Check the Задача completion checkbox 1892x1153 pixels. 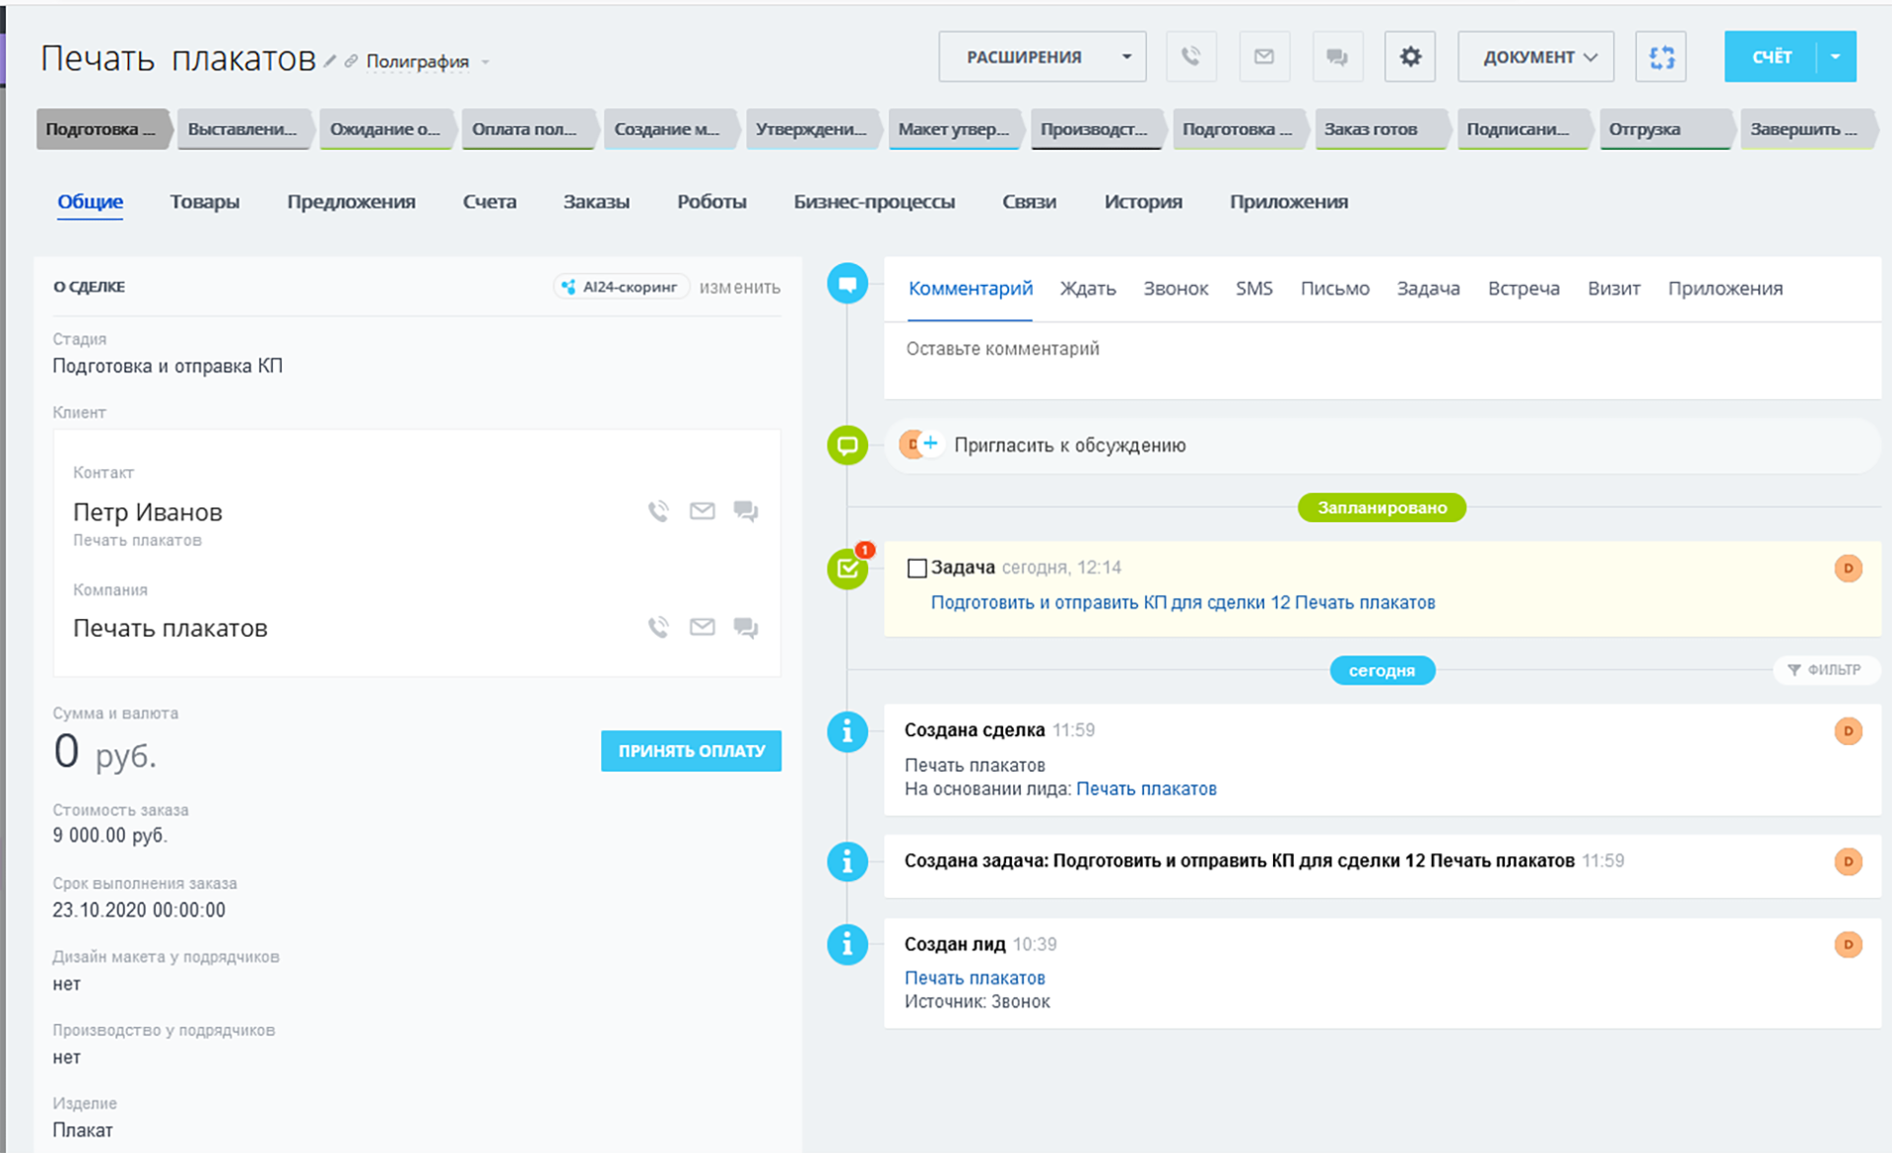916,569
